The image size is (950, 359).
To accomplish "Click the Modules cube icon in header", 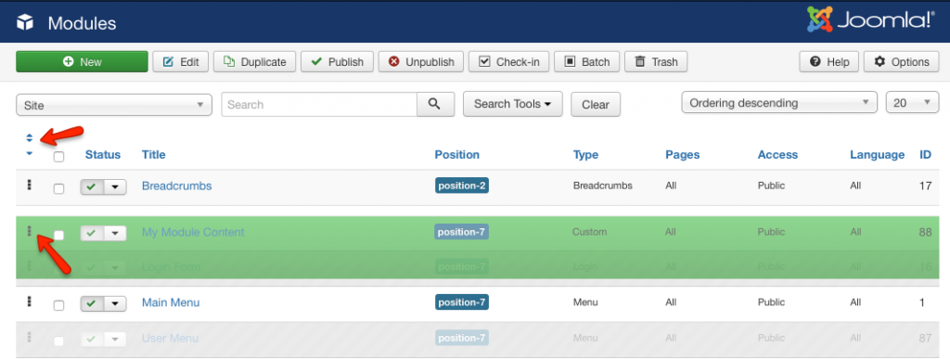I will 25,23.
